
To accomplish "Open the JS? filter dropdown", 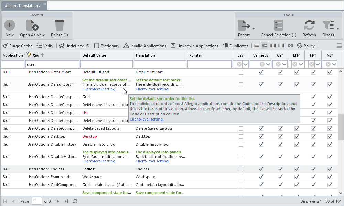I will (x=246, y=64).
